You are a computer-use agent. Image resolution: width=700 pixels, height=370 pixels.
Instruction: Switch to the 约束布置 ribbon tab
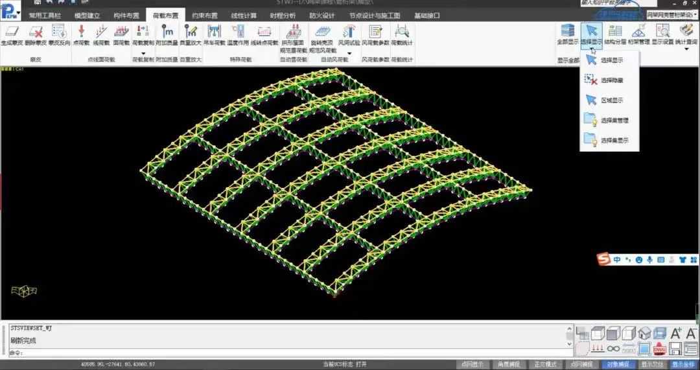[205, 15]
